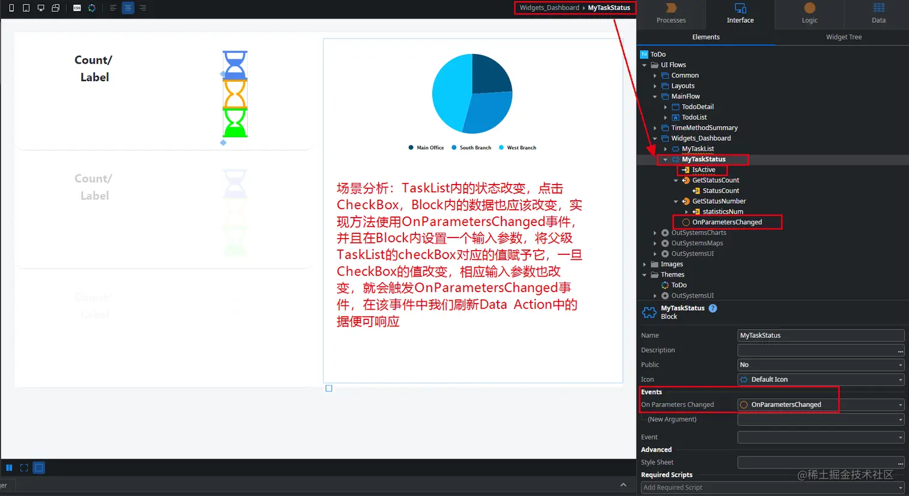Collapse the MainFlow node
This screenshot has height=496, width=909.
point(655,97)
